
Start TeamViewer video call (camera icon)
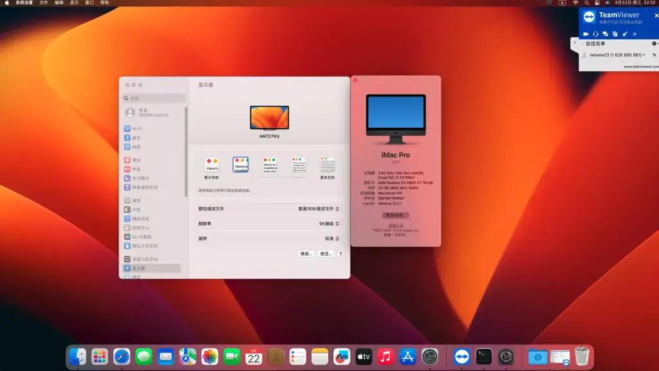point(586,34)
